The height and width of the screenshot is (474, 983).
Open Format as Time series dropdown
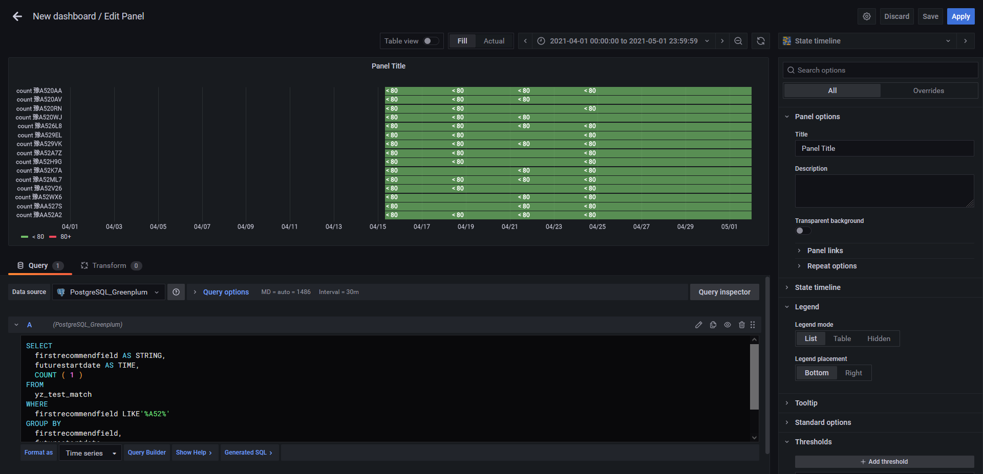tap(90, 453)
